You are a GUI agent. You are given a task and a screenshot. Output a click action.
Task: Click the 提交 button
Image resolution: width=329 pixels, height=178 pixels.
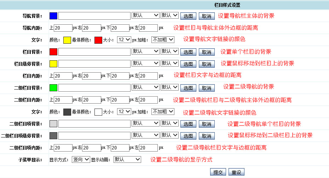(x=218, y=172)
